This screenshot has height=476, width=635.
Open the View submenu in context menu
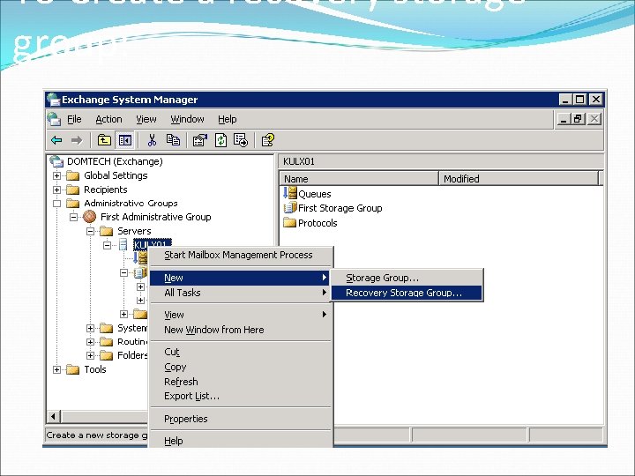coord(241,315)
